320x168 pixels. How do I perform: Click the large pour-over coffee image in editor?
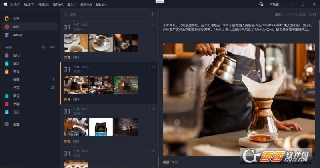coord(239,100)
